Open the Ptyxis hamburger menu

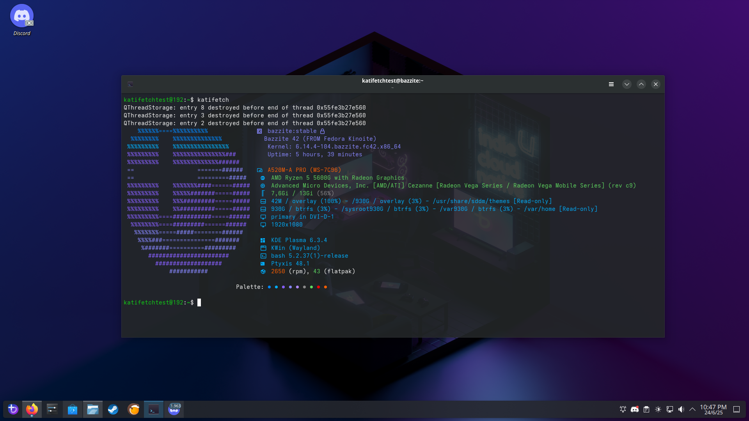[x=611, y=84]
